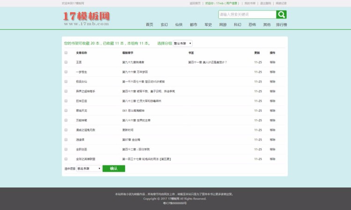Open the 阅读记录 link
Screen dimensions: 351x210
(x=281, y=3)
